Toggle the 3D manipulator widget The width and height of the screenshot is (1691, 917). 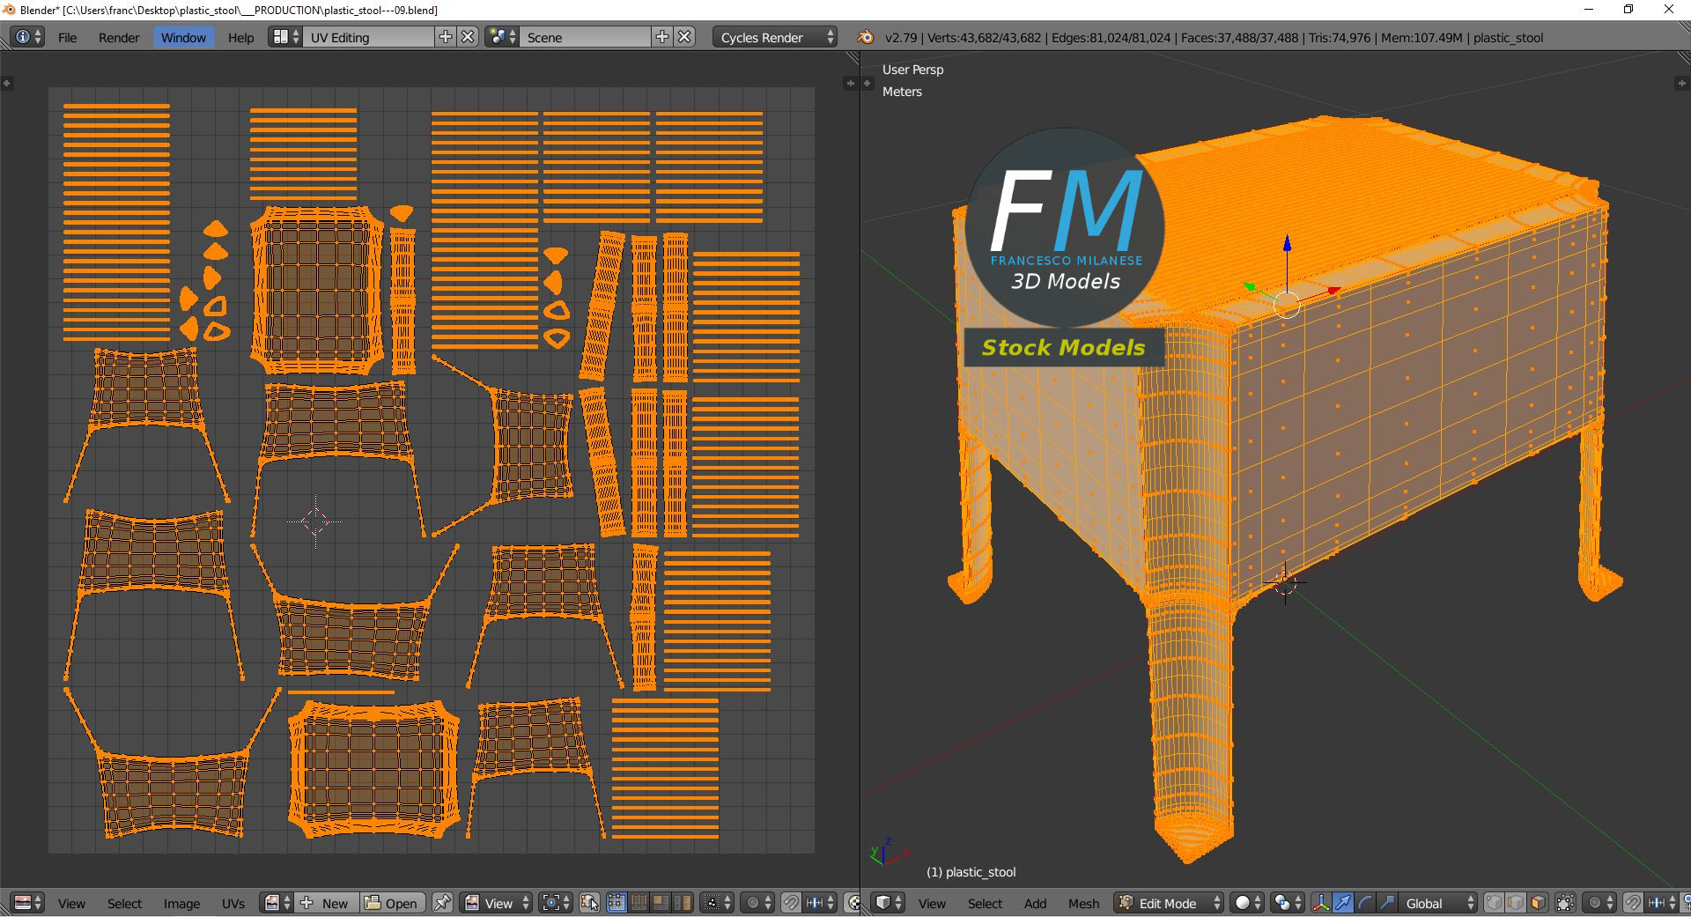[1321, 903]
